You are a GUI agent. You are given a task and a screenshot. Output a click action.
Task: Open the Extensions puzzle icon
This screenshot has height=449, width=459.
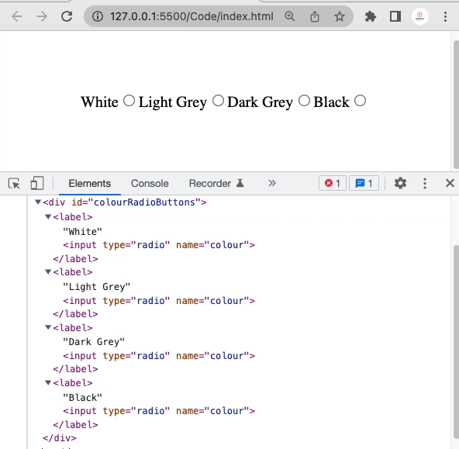point(371,16)
